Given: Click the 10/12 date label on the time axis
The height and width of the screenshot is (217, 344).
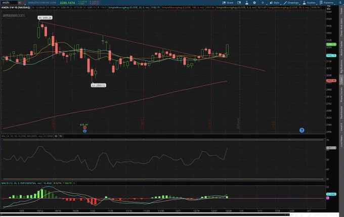Looking at the screenshot, I should coord(40,211).
